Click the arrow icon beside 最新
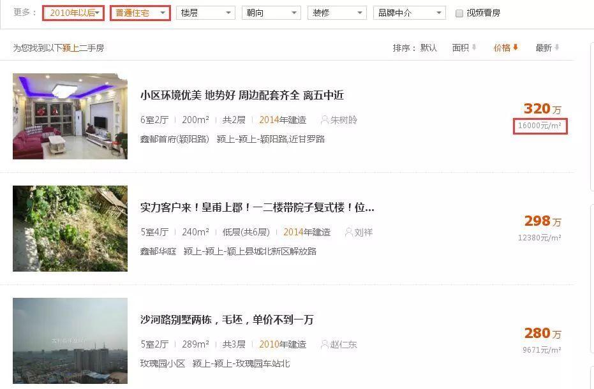This screenshot has width=594, height=389. click(557, 47)
